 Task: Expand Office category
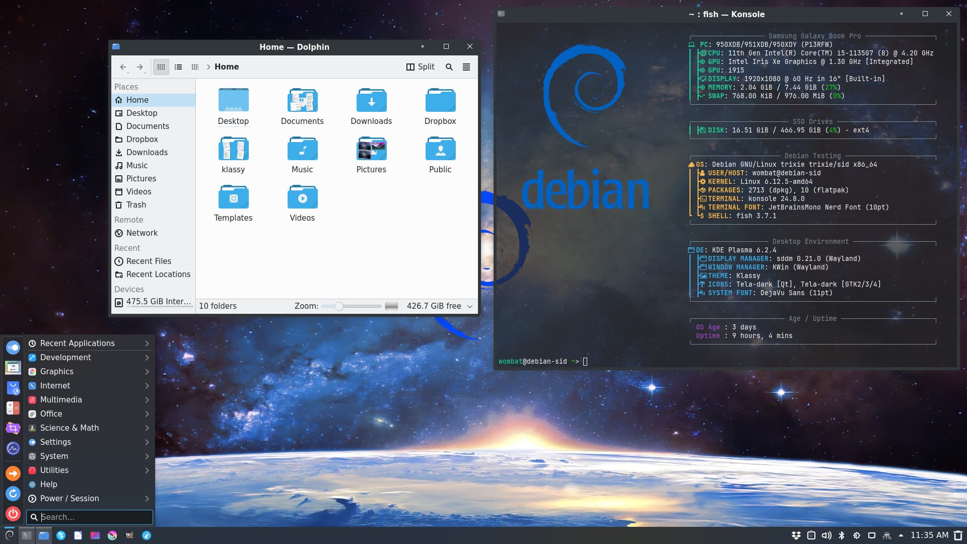tap(89, 414)
